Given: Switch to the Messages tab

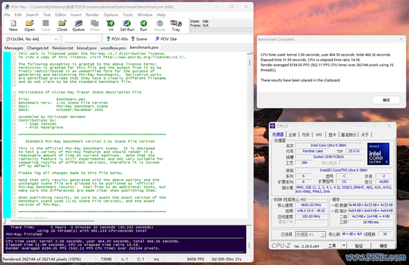Looking at the screenshot, I should click(x=14, y=48).
